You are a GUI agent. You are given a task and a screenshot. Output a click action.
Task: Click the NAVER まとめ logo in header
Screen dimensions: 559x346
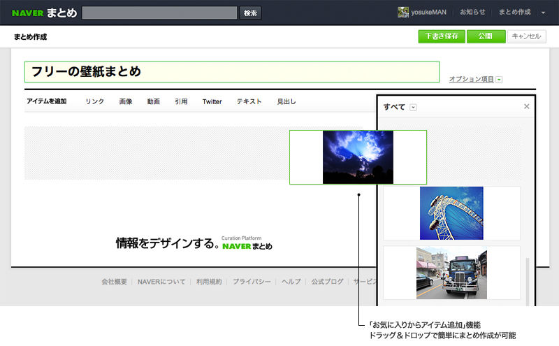(44, 13)
